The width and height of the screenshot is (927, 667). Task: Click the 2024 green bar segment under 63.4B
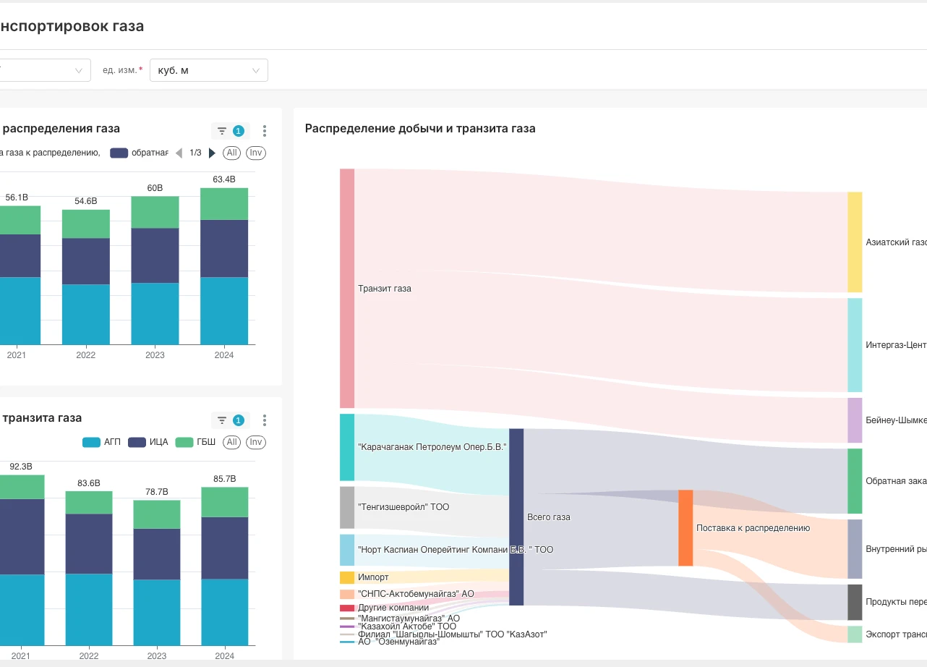click(224, 204)
